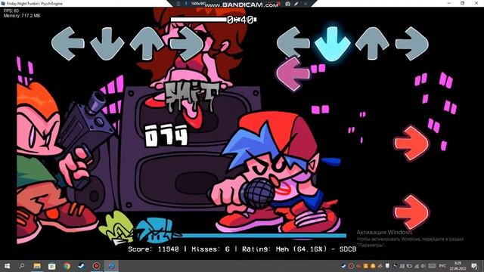Click the gray dripping rating popup
484x272 pixels.
[191, 97]
